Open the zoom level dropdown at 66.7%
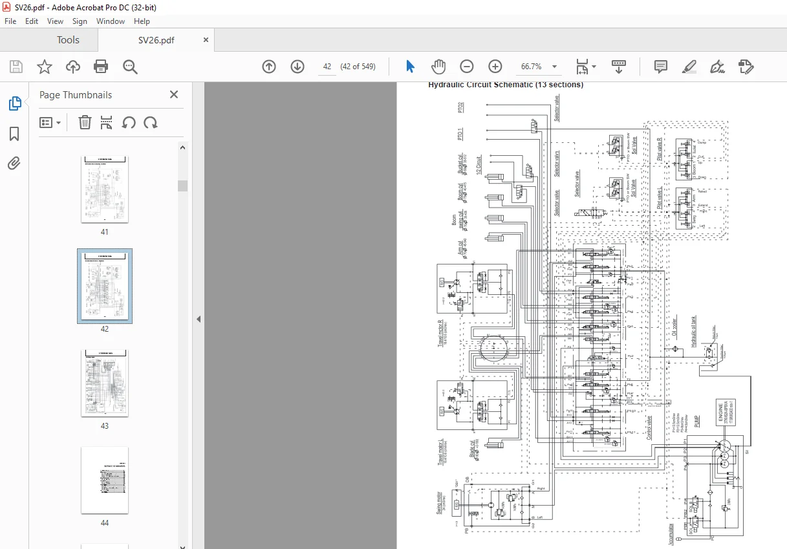This screenshot has height=549, width=787. pyautogui.click(x=554, y=67)
